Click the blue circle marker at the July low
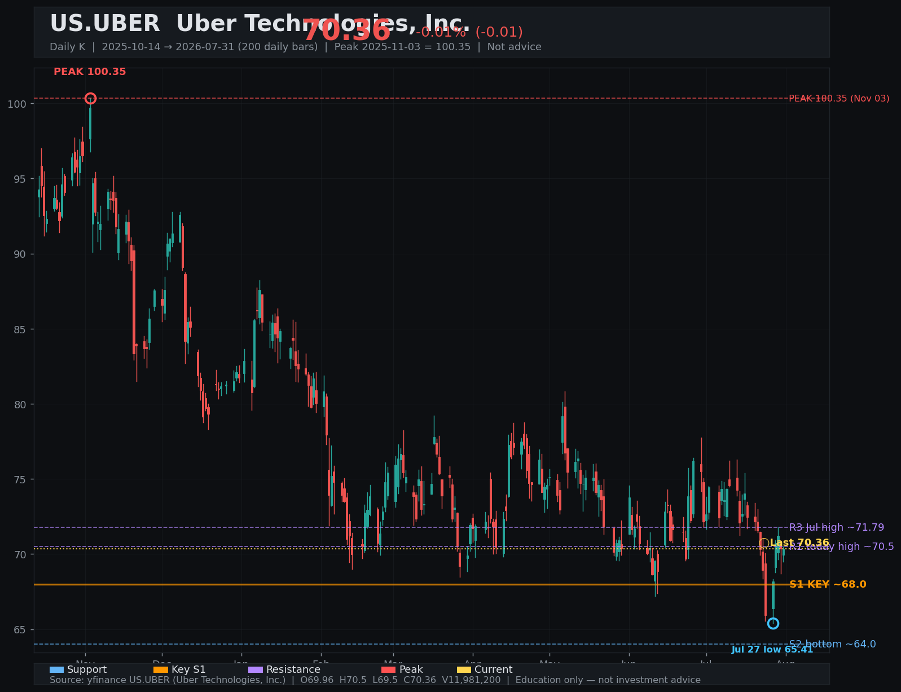Image resolution: width=901 pixels, height=692 pixels. (x=773, y=623)
